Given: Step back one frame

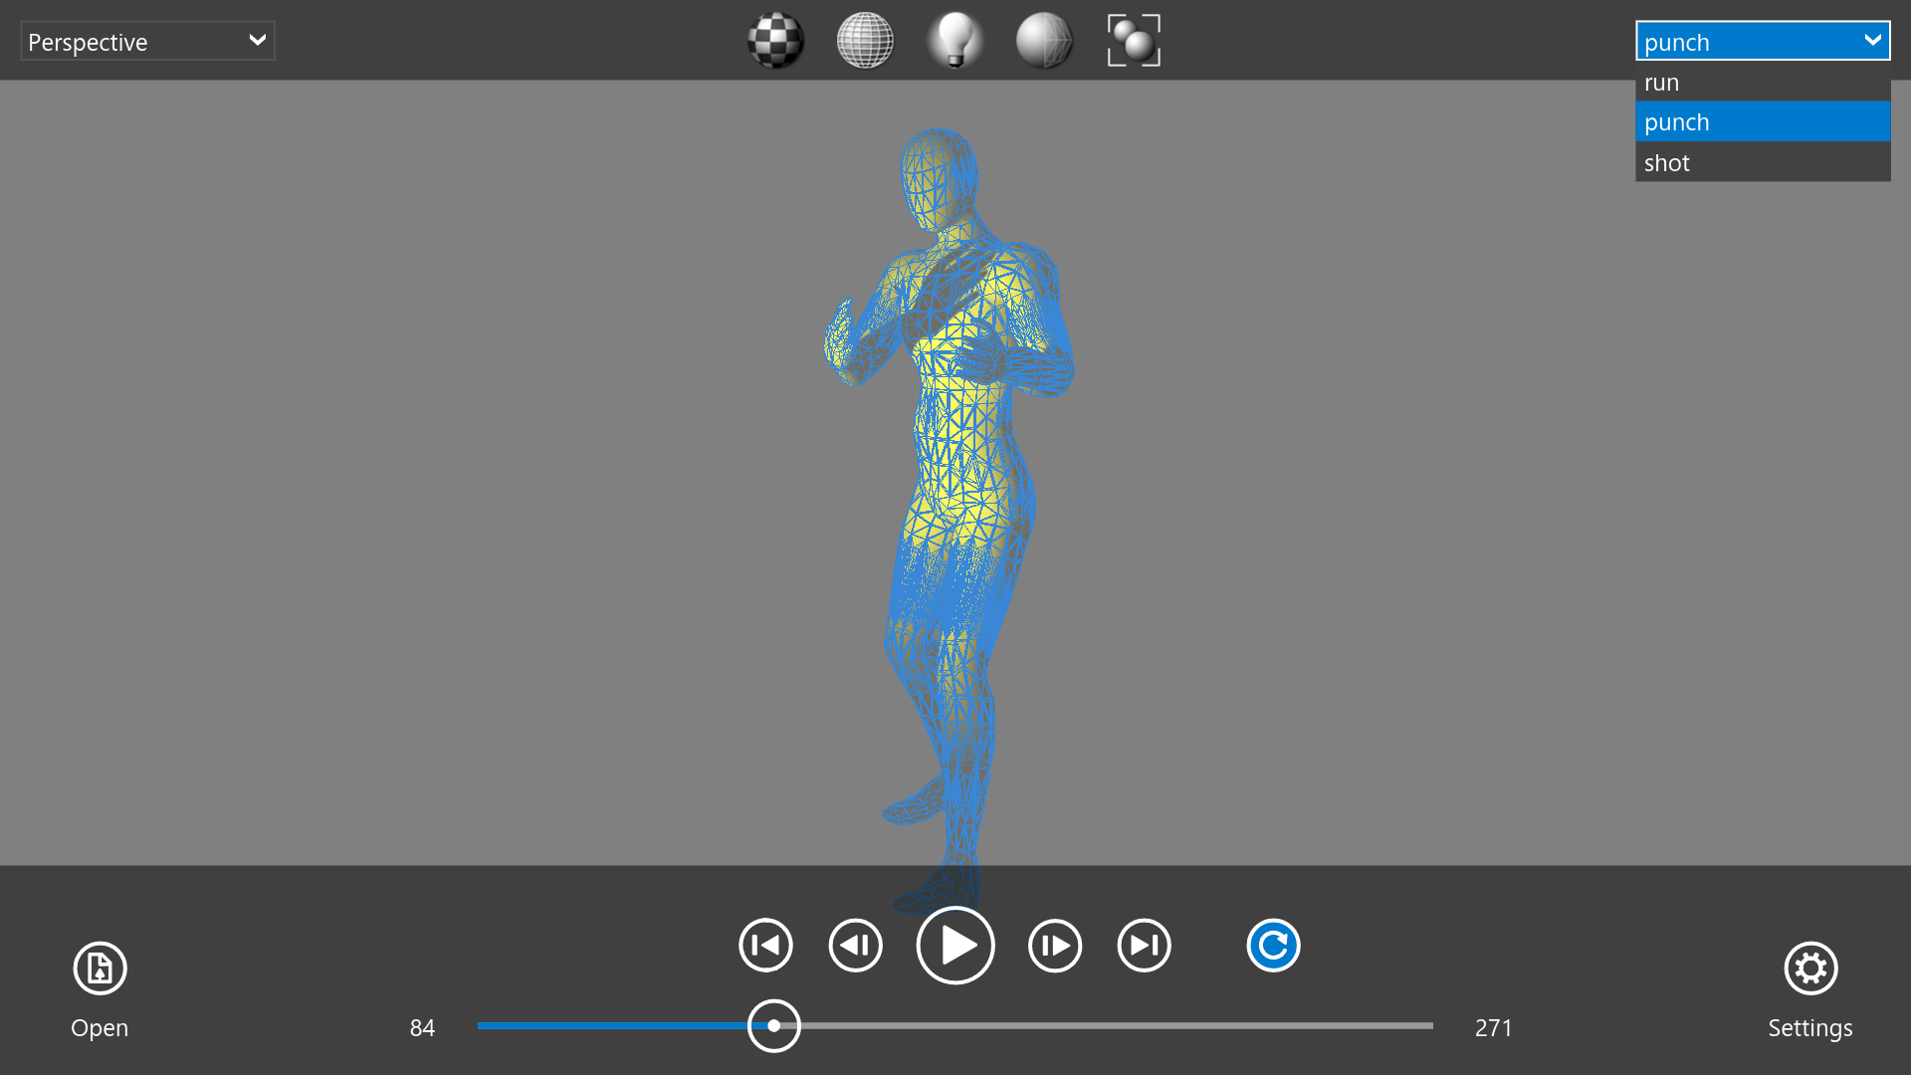Looking at the screenshot, I should point(855,946).
